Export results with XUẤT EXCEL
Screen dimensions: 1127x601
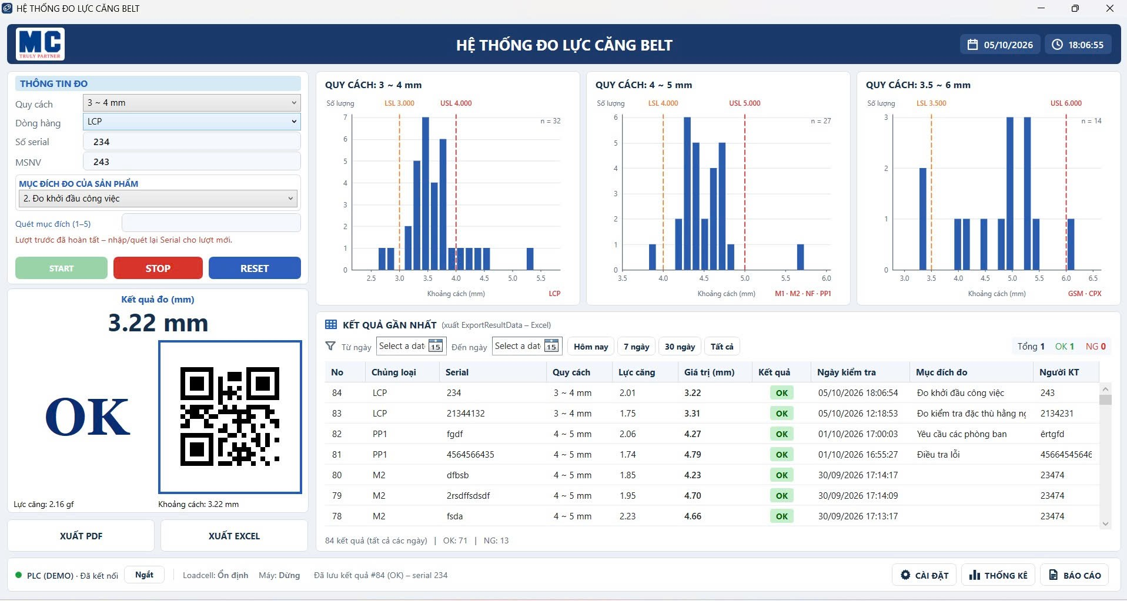[234, 536]
